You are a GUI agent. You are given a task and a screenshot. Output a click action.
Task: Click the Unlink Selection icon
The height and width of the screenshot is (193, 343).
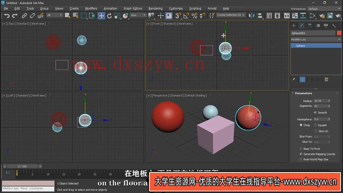pos(32,16)
